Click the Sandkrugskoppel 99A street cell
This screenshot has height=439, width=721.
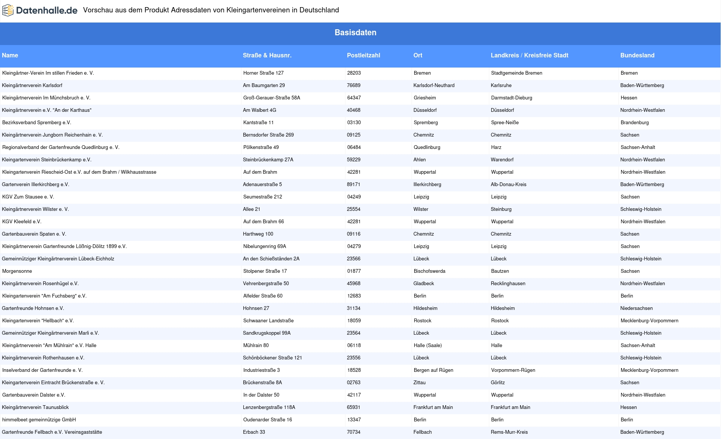(x=267, y=333)
